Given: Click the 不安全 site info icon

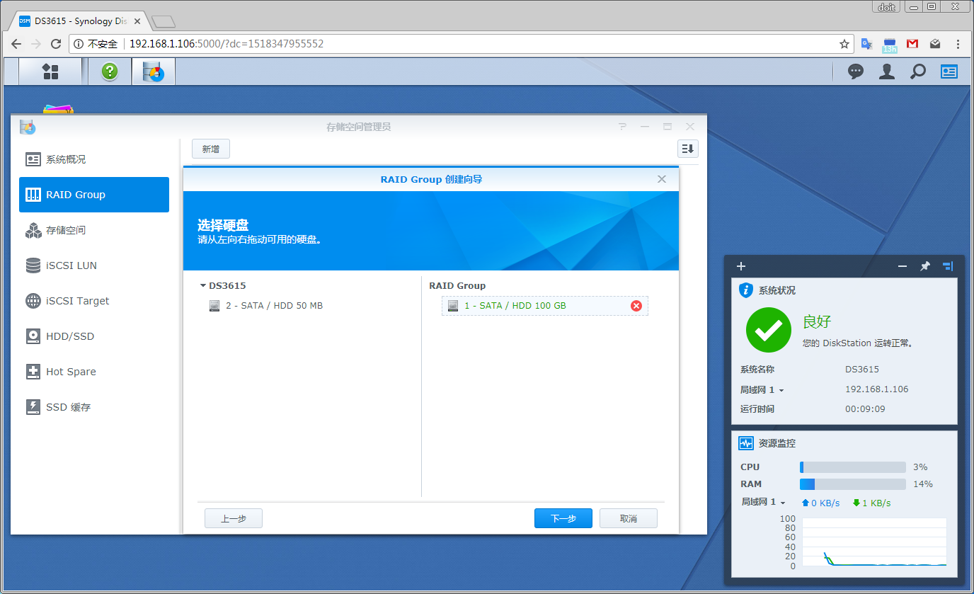Looking at the screenshot, I should point(79,44).
